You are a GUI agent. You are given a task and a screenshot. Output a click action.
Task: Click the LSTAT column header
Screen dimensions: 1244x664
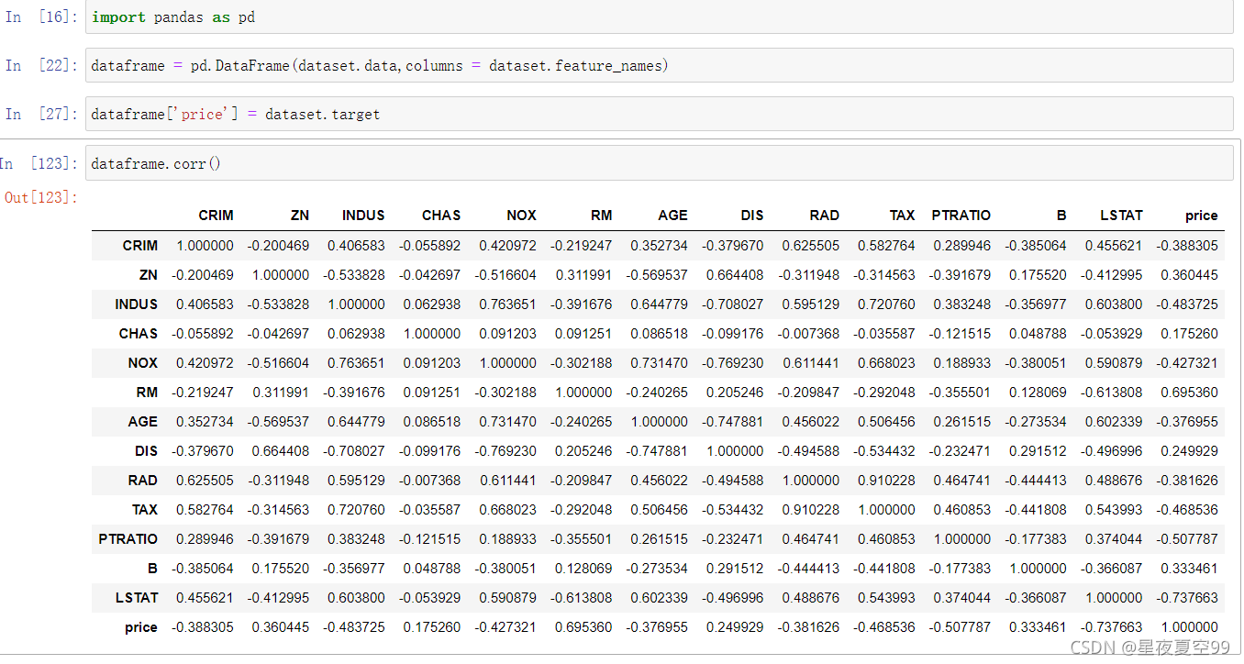pyautogui.click(x=1122, y=216)
